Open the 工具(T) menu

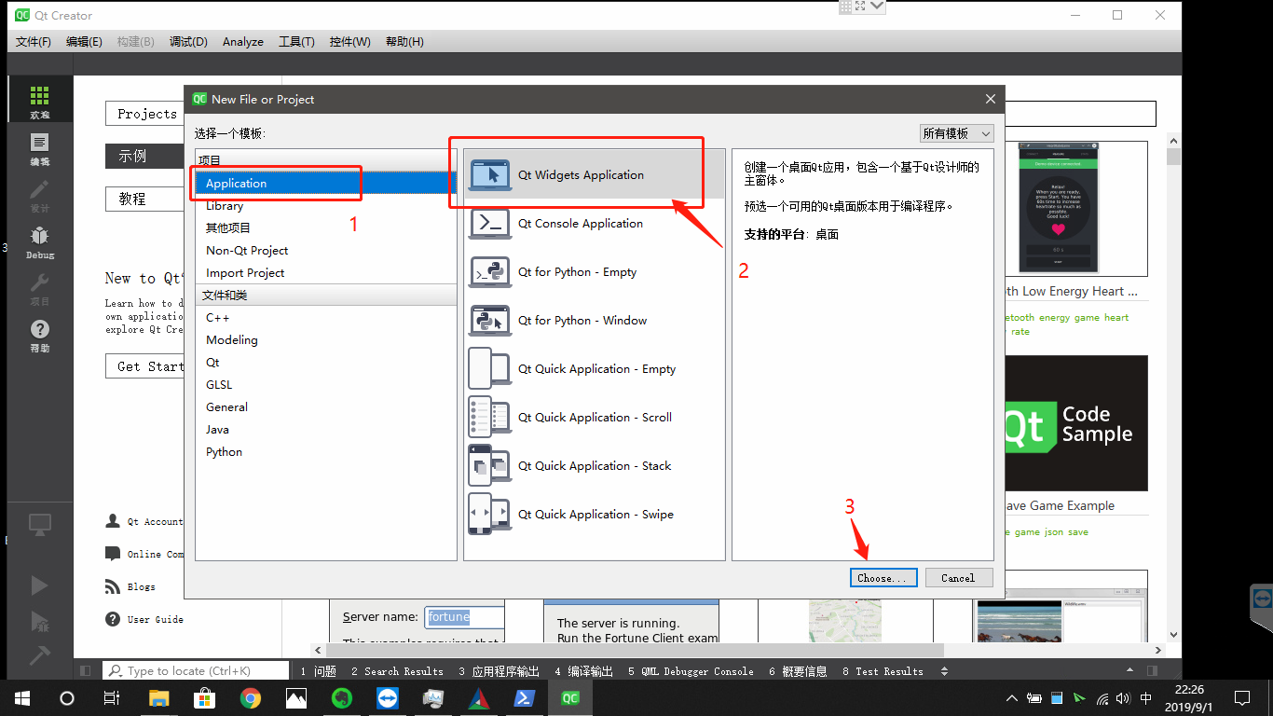(x=295, y=41)
